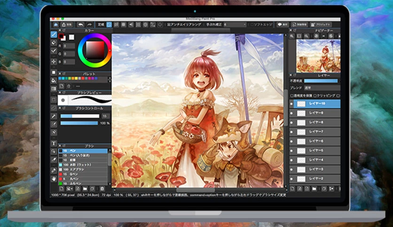Select the Fill rectangle tool
The image size is (393, 227).
[x=54, y=72]
